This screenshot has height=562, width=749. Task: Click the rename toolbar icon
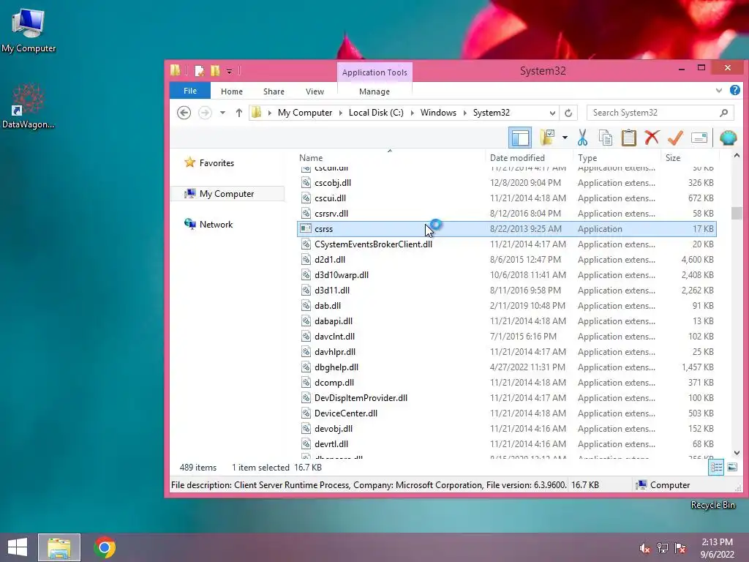pos(699,138)
